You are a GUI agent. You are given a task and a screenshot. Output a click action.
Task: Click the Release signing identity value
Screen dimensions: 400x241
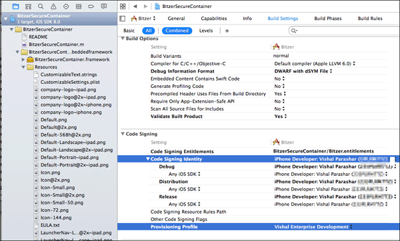335,197
